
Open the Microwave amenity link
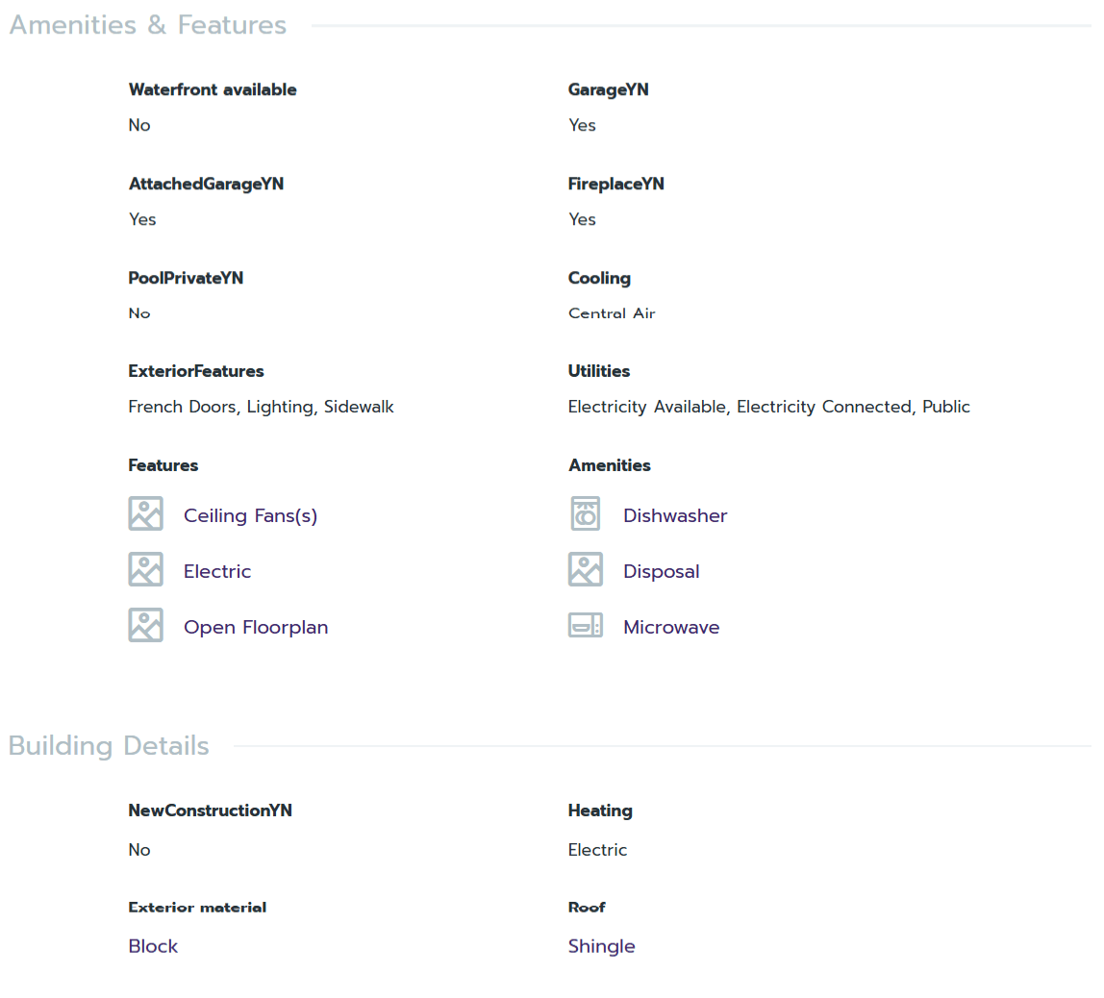pyautogui.click(x=671, y=628)
